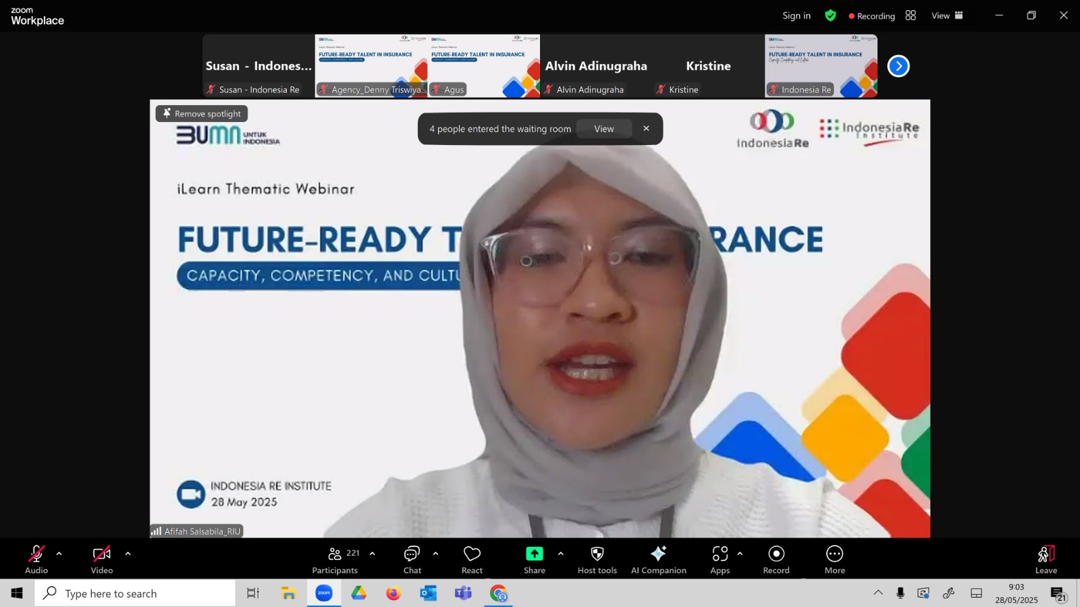The image size is (1080, 607).
Task: Turn on camera with Video toggle
Action: (102, 560)
